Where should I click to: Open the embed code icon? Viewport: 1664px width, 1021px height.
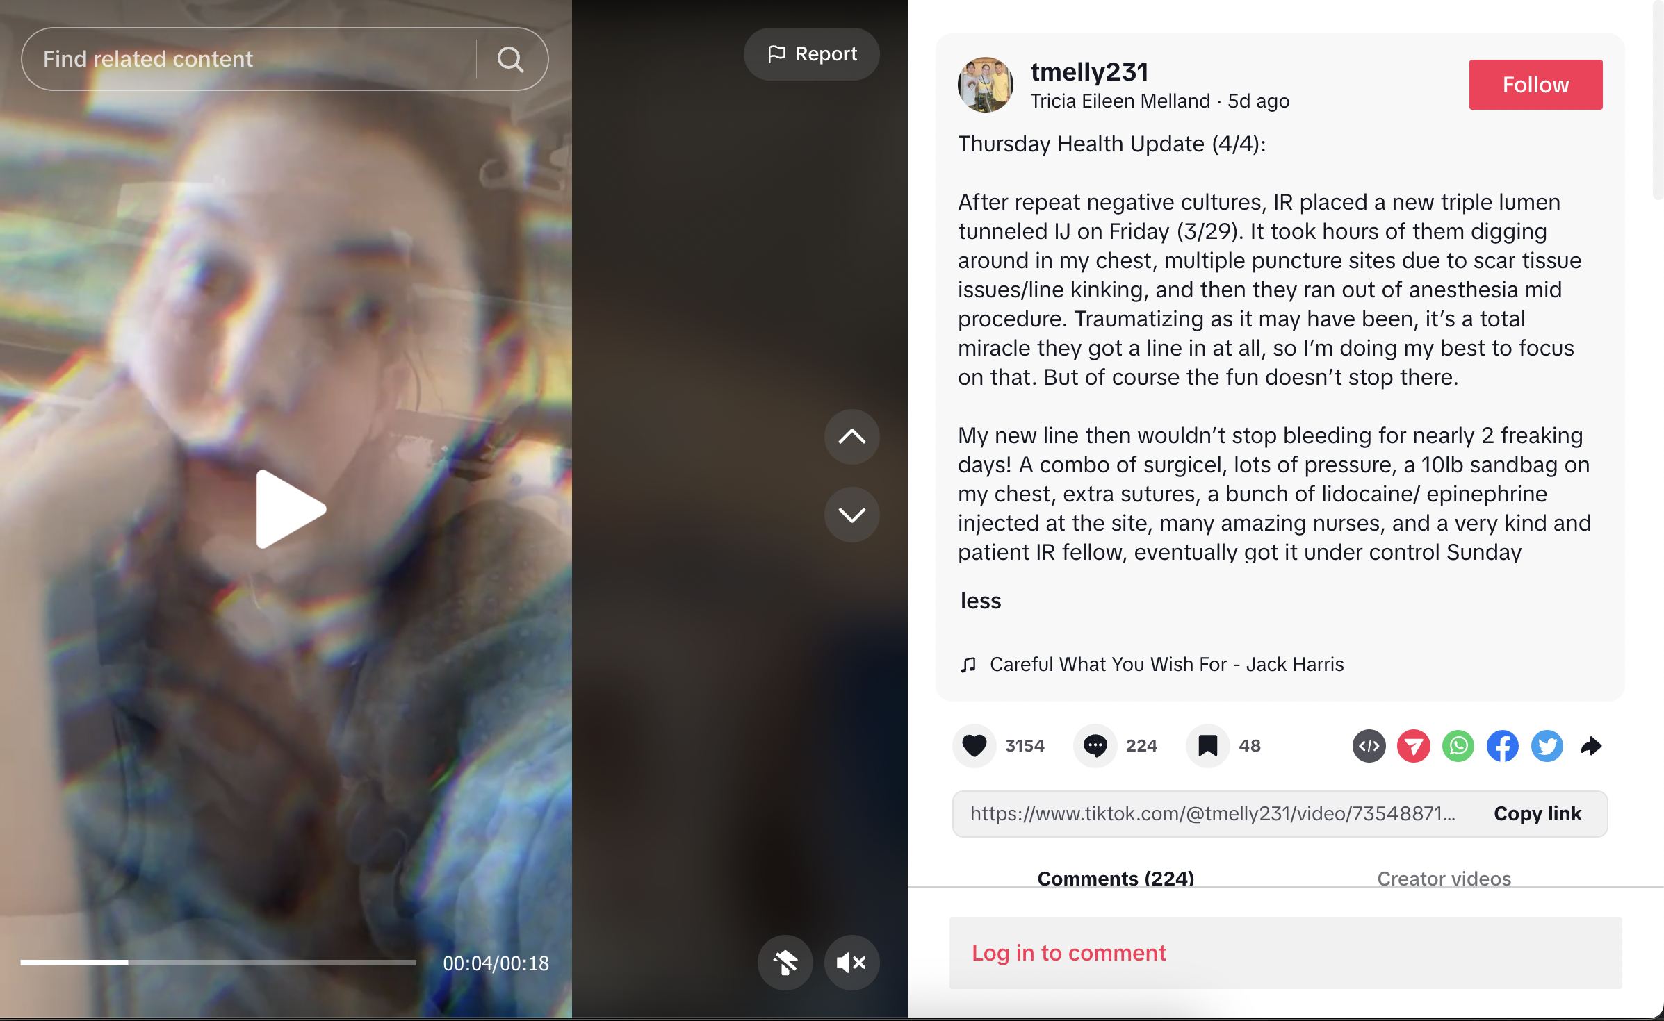click(x=1369, y=747)
